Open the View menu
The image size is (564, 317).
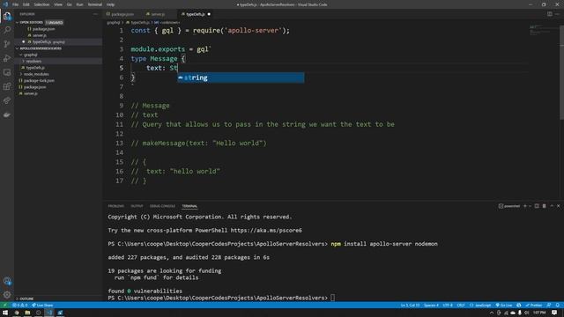click(x=58, y=4)
